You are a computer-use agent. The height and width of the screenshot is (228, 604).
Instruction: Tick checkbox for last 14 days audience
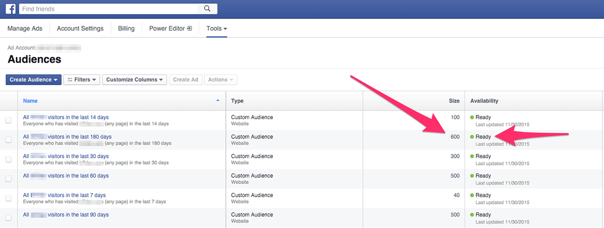click(8, 120)
